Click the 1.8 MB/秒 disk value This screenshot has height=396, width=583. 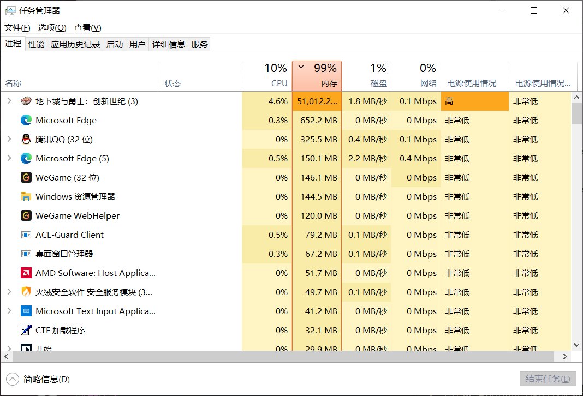[x=367, y=101]
